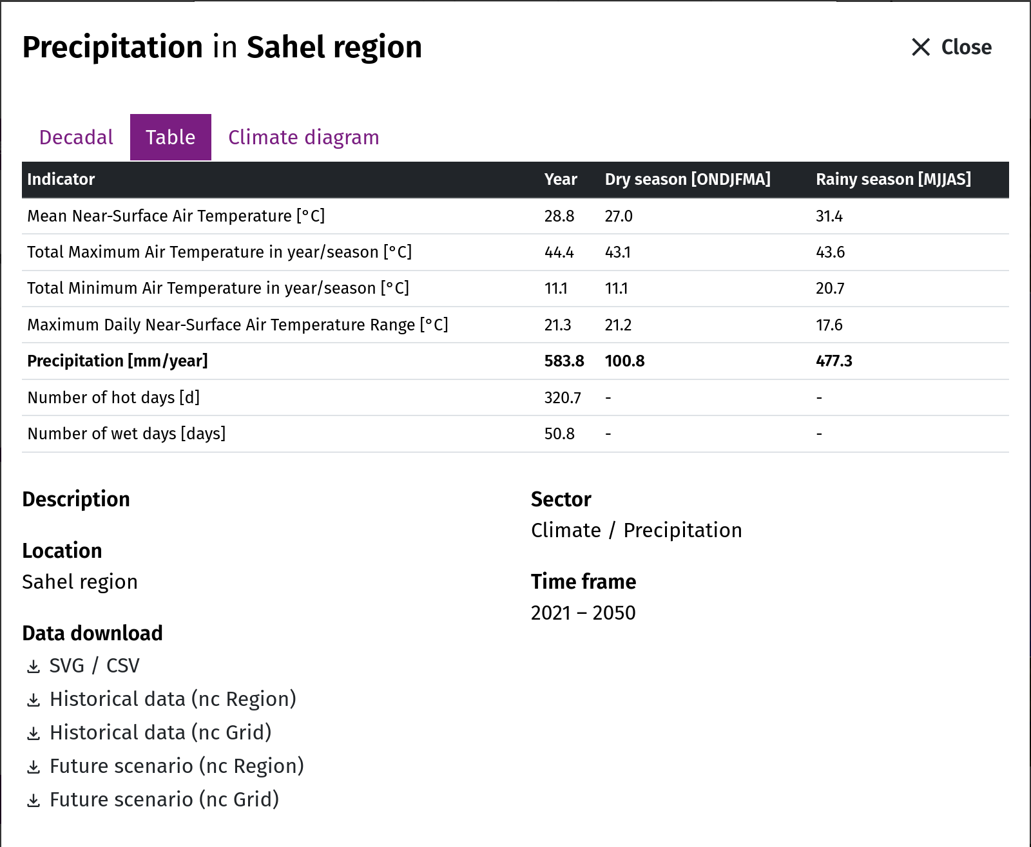
Task: Download Future scenario (nc Region)
Action: (x=177, y=766)
